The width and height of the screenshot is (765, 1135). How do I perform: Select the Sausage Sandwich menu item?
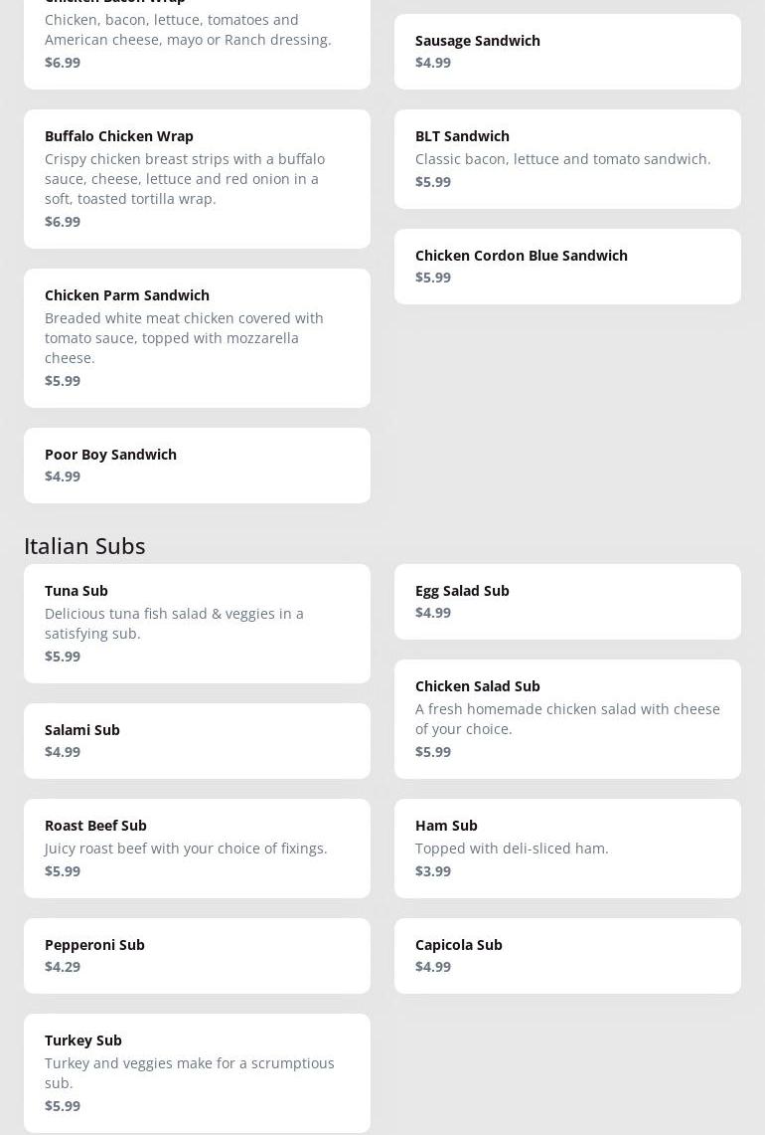(567, 52)
